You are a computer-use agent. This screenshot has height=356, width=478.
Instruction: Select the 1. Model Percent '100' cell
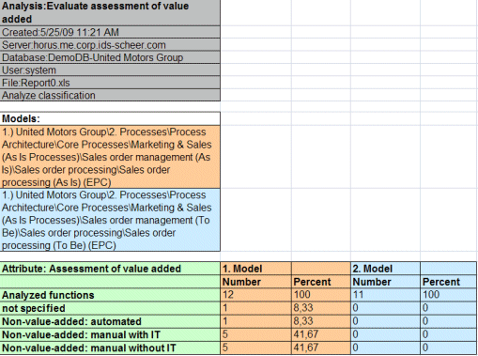[321, 295]
